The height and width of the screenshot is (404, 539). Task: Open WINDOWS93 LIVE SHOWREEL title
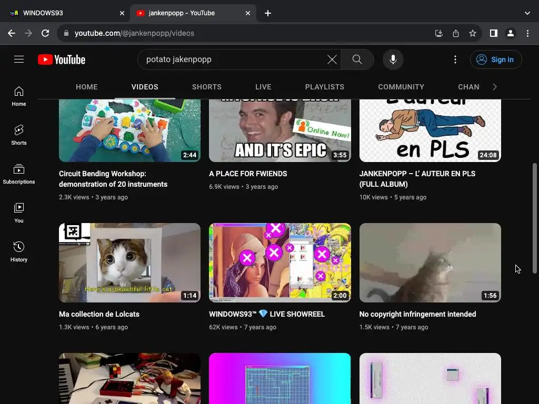point(267,314)
